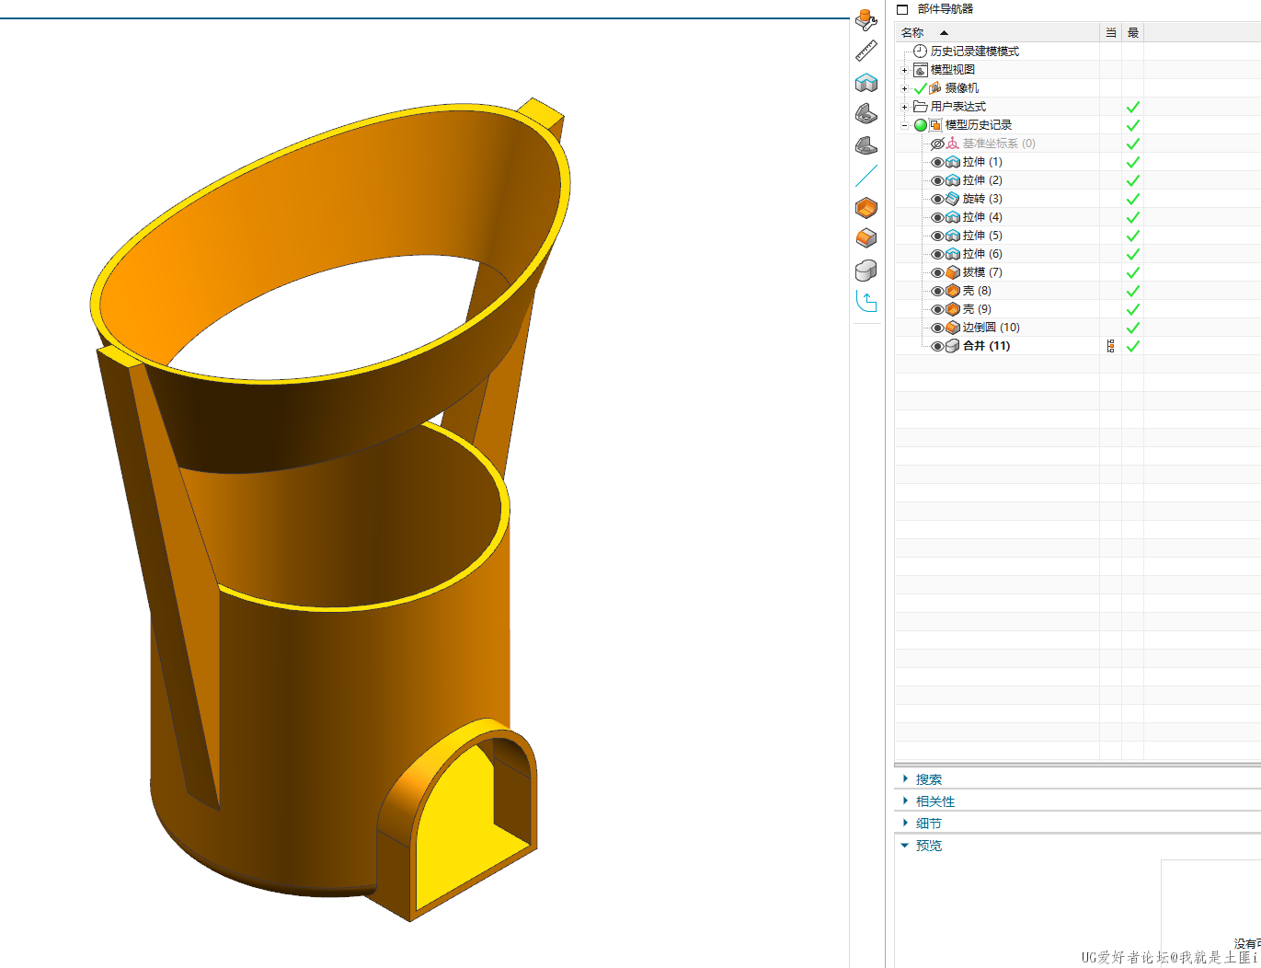The width and height of the screenshot is (1261, 968).
Task: Click the 用户表达式 label text
Action: (x=958, y=107)
